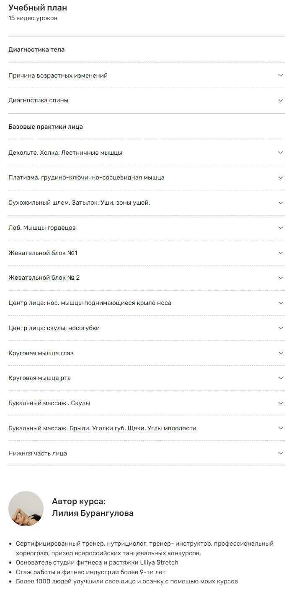Click the 'Лилия Бурангулова' author name

(93, 513)
